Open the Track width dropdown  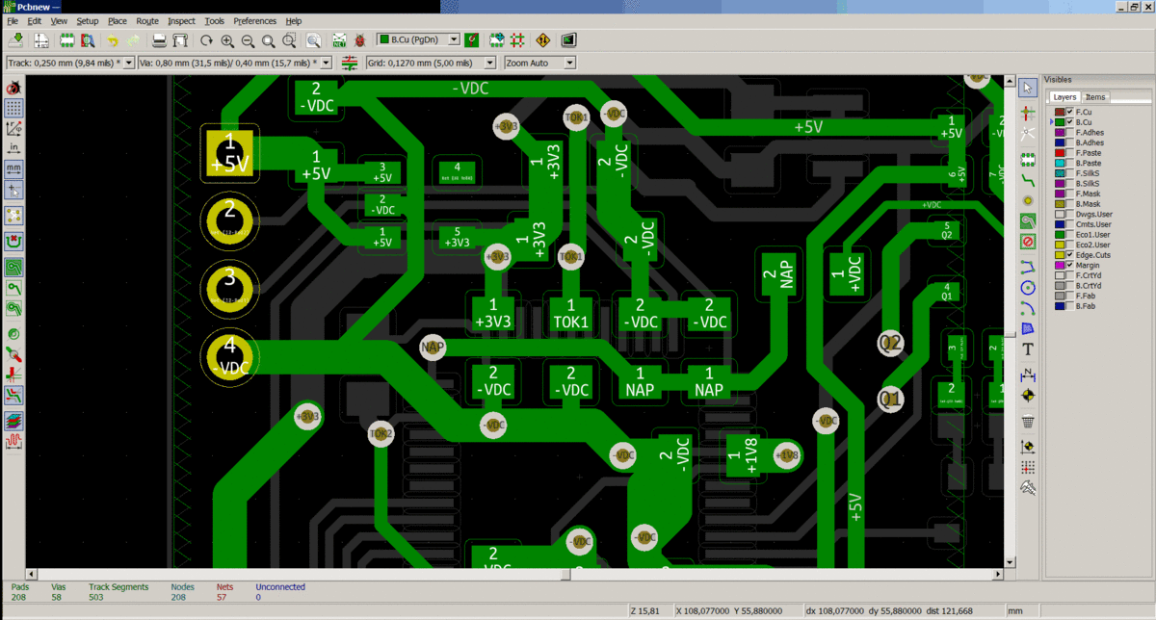(x=129, y=63)
